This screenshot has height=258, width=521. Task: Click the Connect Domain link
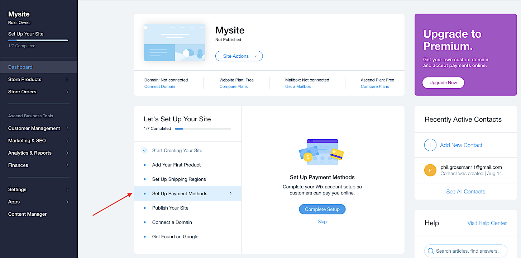[160, 86]
